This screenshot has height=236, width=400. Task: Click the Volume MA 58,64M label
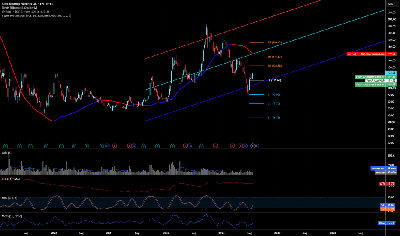pyautogui.click(x=384, y=169)
